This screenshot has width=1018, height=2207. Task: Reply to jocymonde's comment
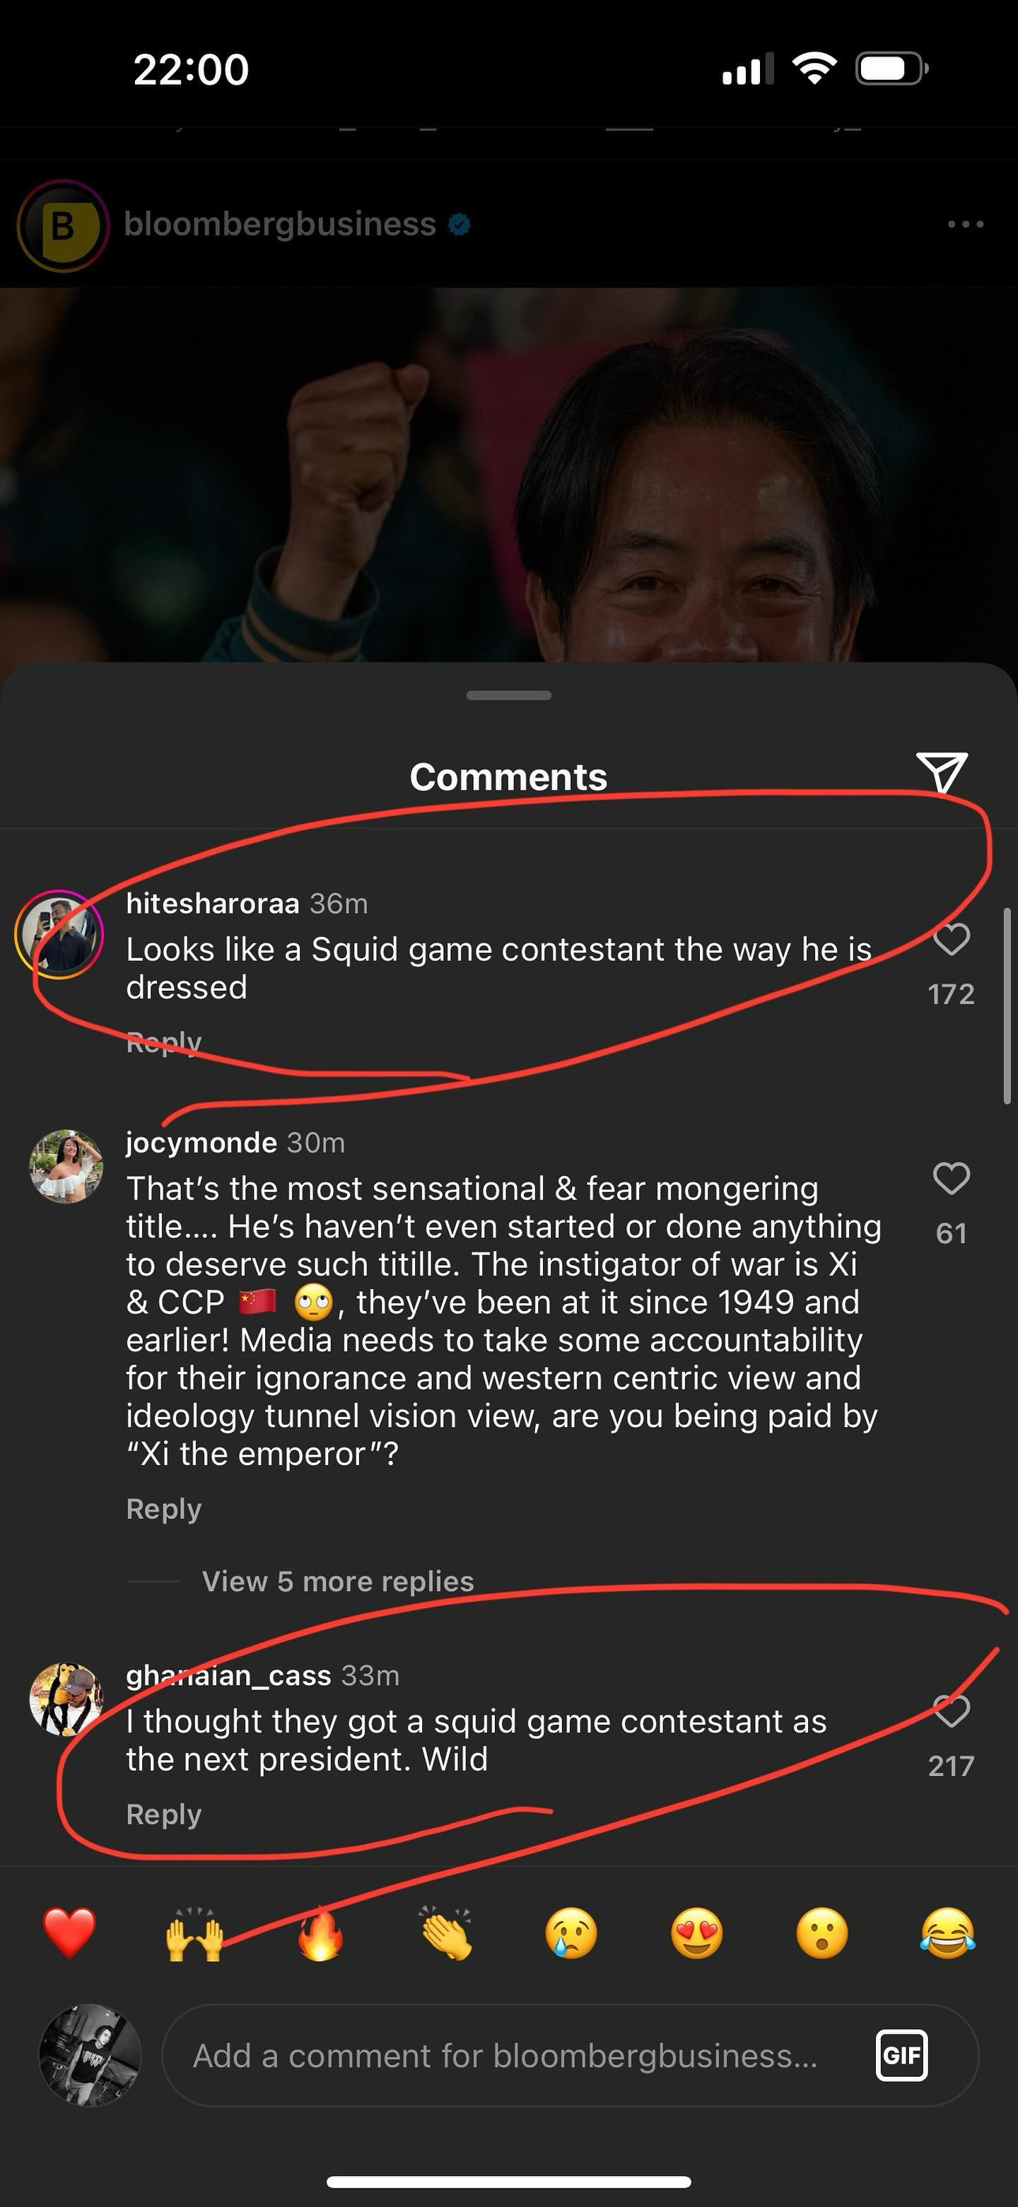[163, 1509]
